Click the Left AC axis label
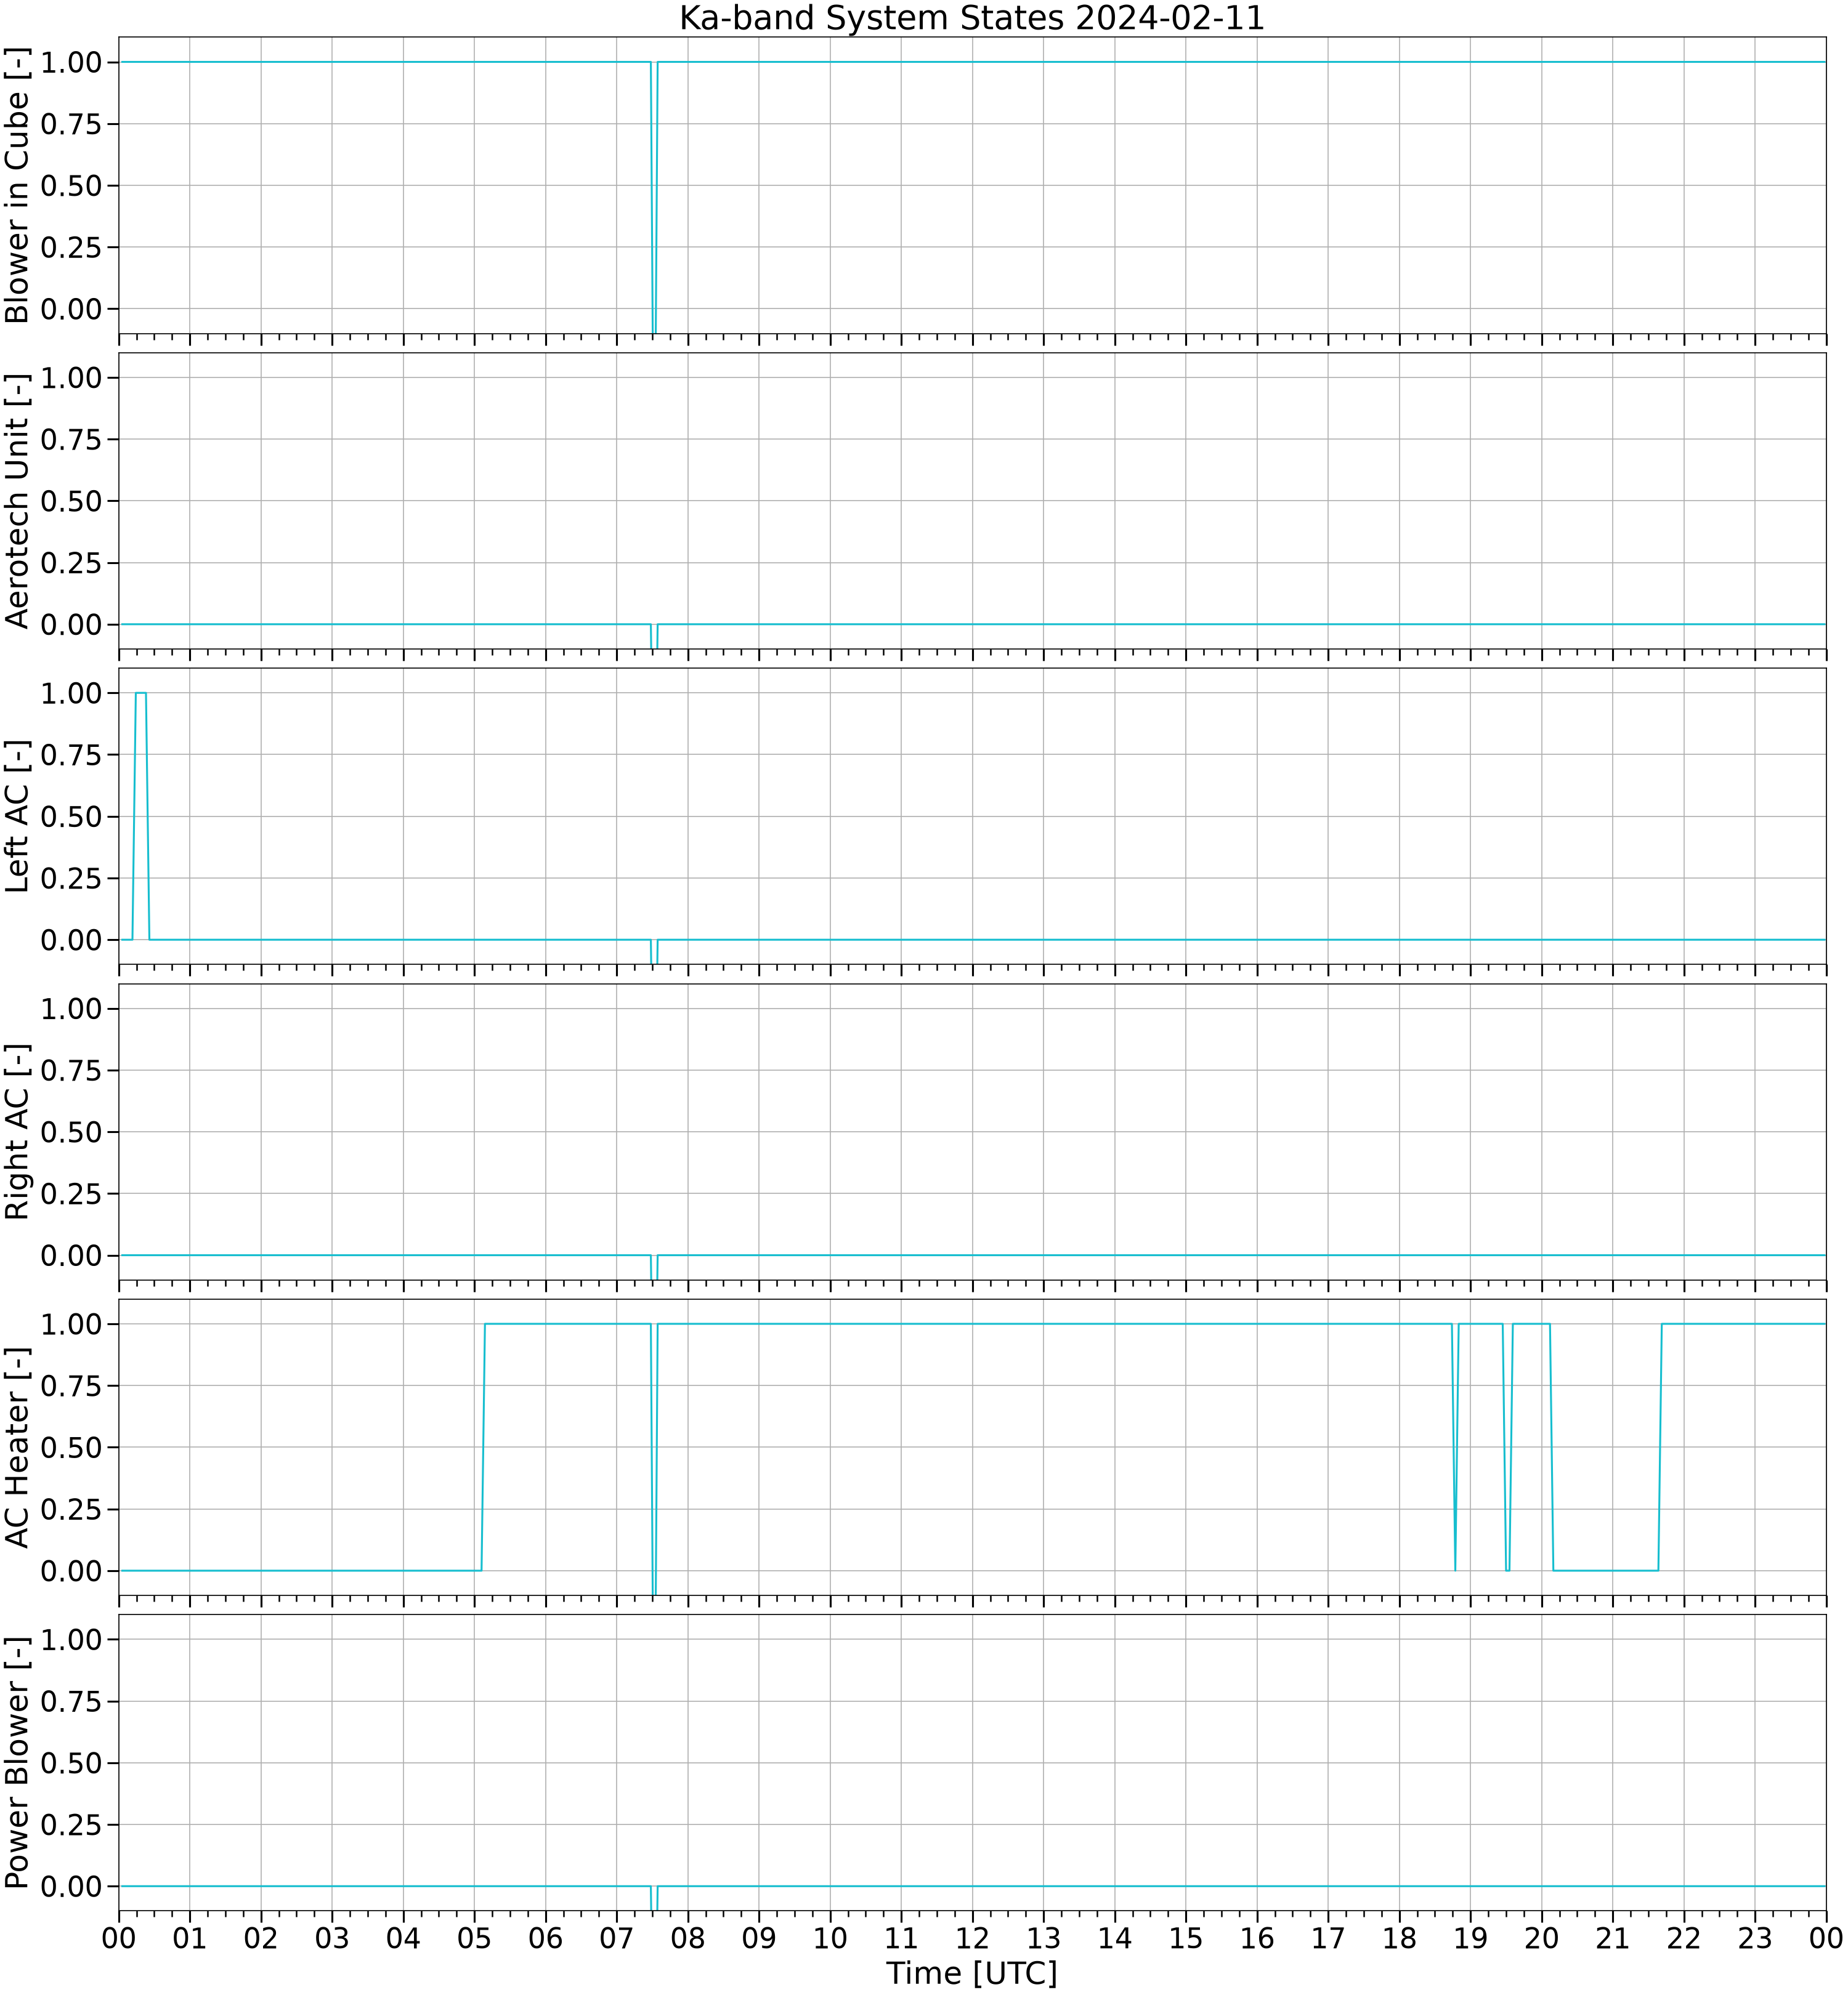This screenshot has height=1995, width=1848. click(x=17, y=816)
